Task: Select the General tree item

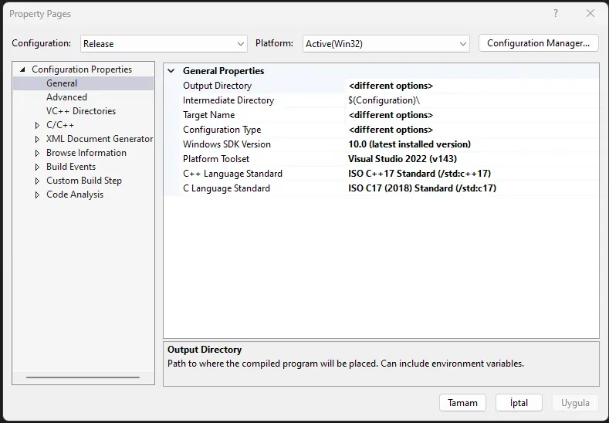Action: (x=62, y=83)
